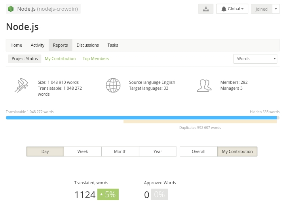
Task: Click the 1124 translated words value
Action: pos(85,195)
